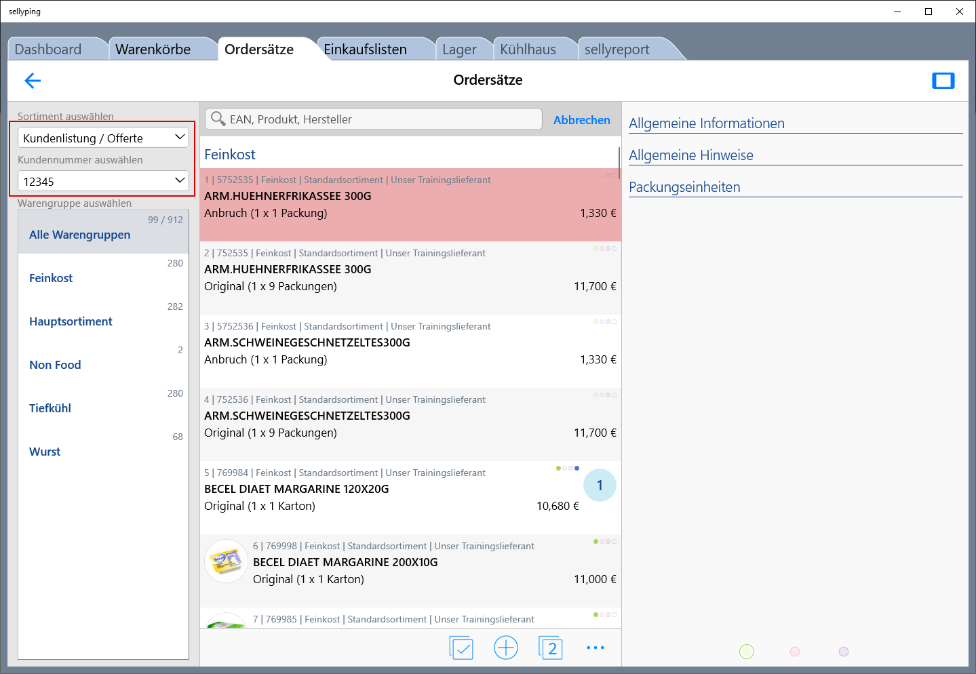The height and width of the screenshot is (674, 976).
Task: Open the three-dots more options menu
Action: pyautogui.click(x=595, y=648)
